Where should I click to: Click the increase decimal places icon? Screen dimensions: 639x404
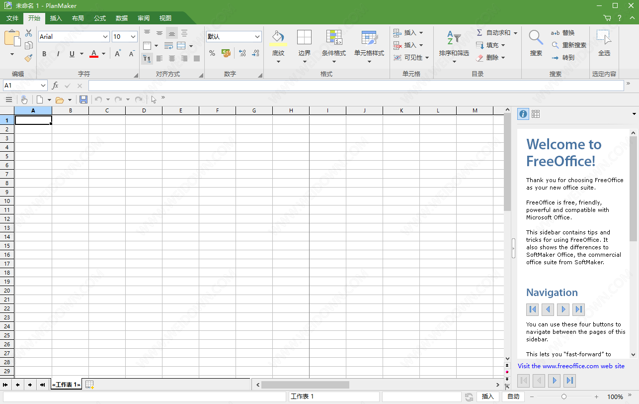pos(242,53)
